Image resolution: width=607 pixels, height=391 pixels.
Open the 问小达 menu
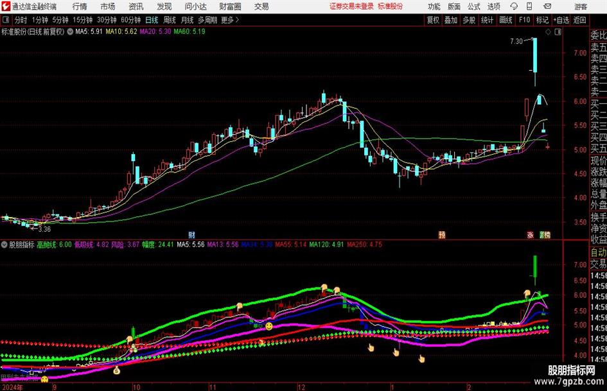[x=195, y=6]
